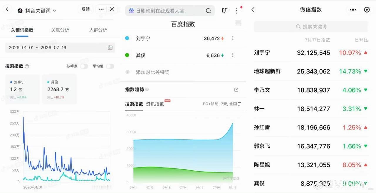Open the 陈星旭 row

tap(311, 165)
